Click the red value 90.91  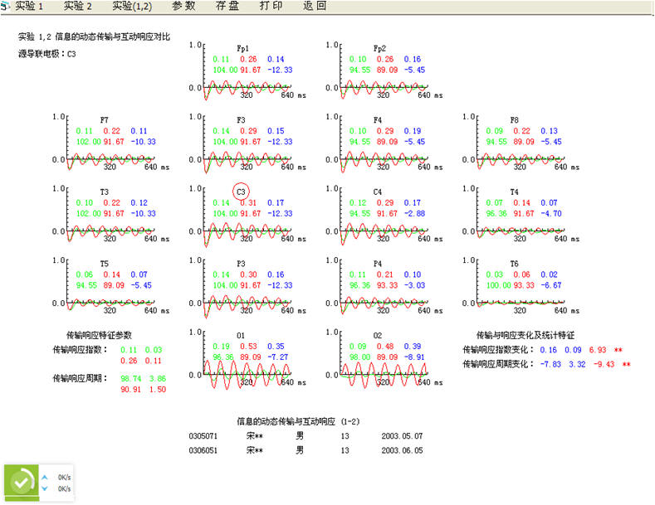(130, 390)
